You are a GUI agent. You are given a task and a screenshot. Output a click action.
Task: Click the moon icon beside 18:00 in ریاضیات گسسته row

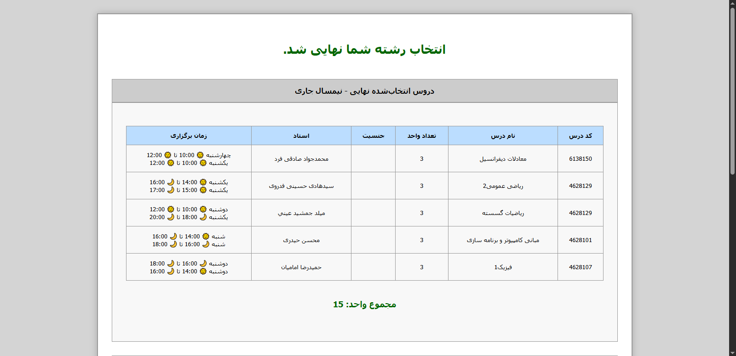(x=203, y=217)
